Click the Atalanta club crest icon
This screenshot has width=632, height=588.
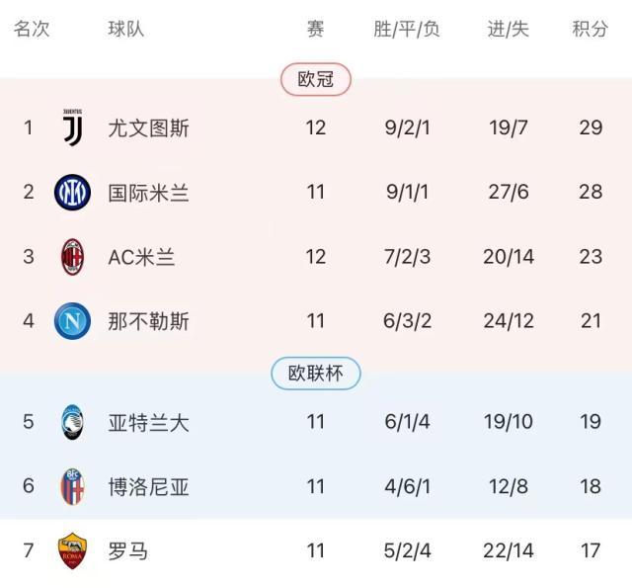pyautogui.click(x=72, y=422)
